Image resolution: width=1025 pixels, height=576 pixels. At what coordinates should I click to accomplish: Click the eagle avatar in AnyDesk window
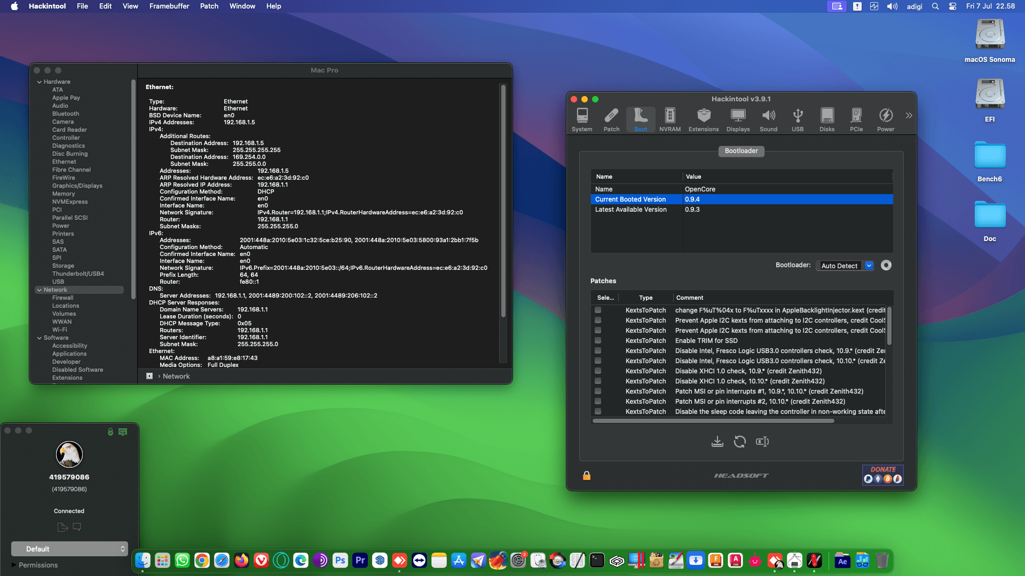pyautogui.click(x=69, y=454)
